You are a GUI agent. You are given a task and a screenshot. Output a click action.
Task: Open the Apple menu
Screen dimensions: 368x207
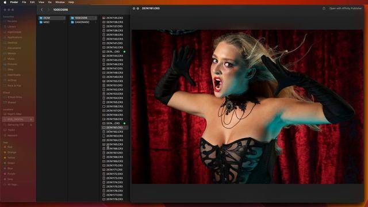5,2
